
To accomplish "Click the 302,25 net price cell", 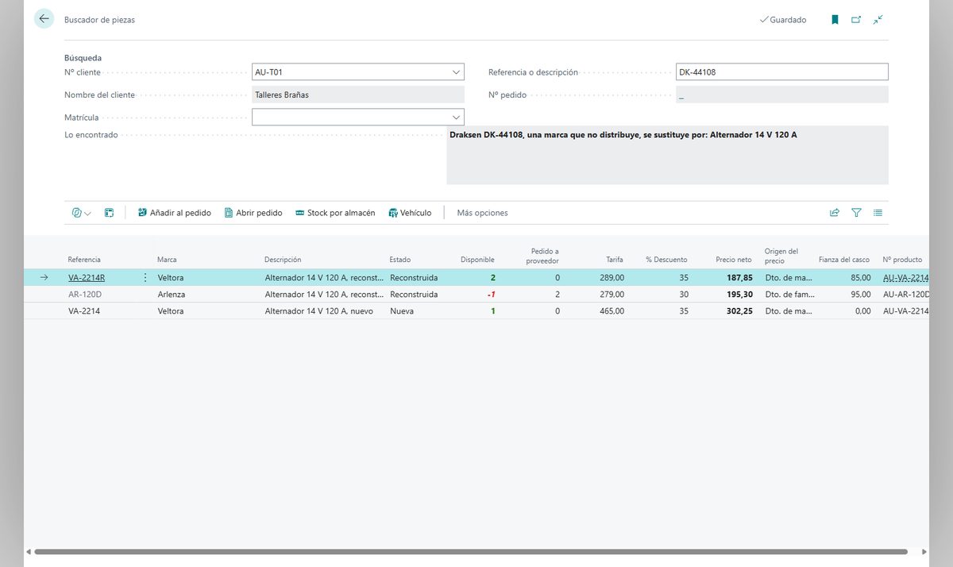I will point(739,311).
